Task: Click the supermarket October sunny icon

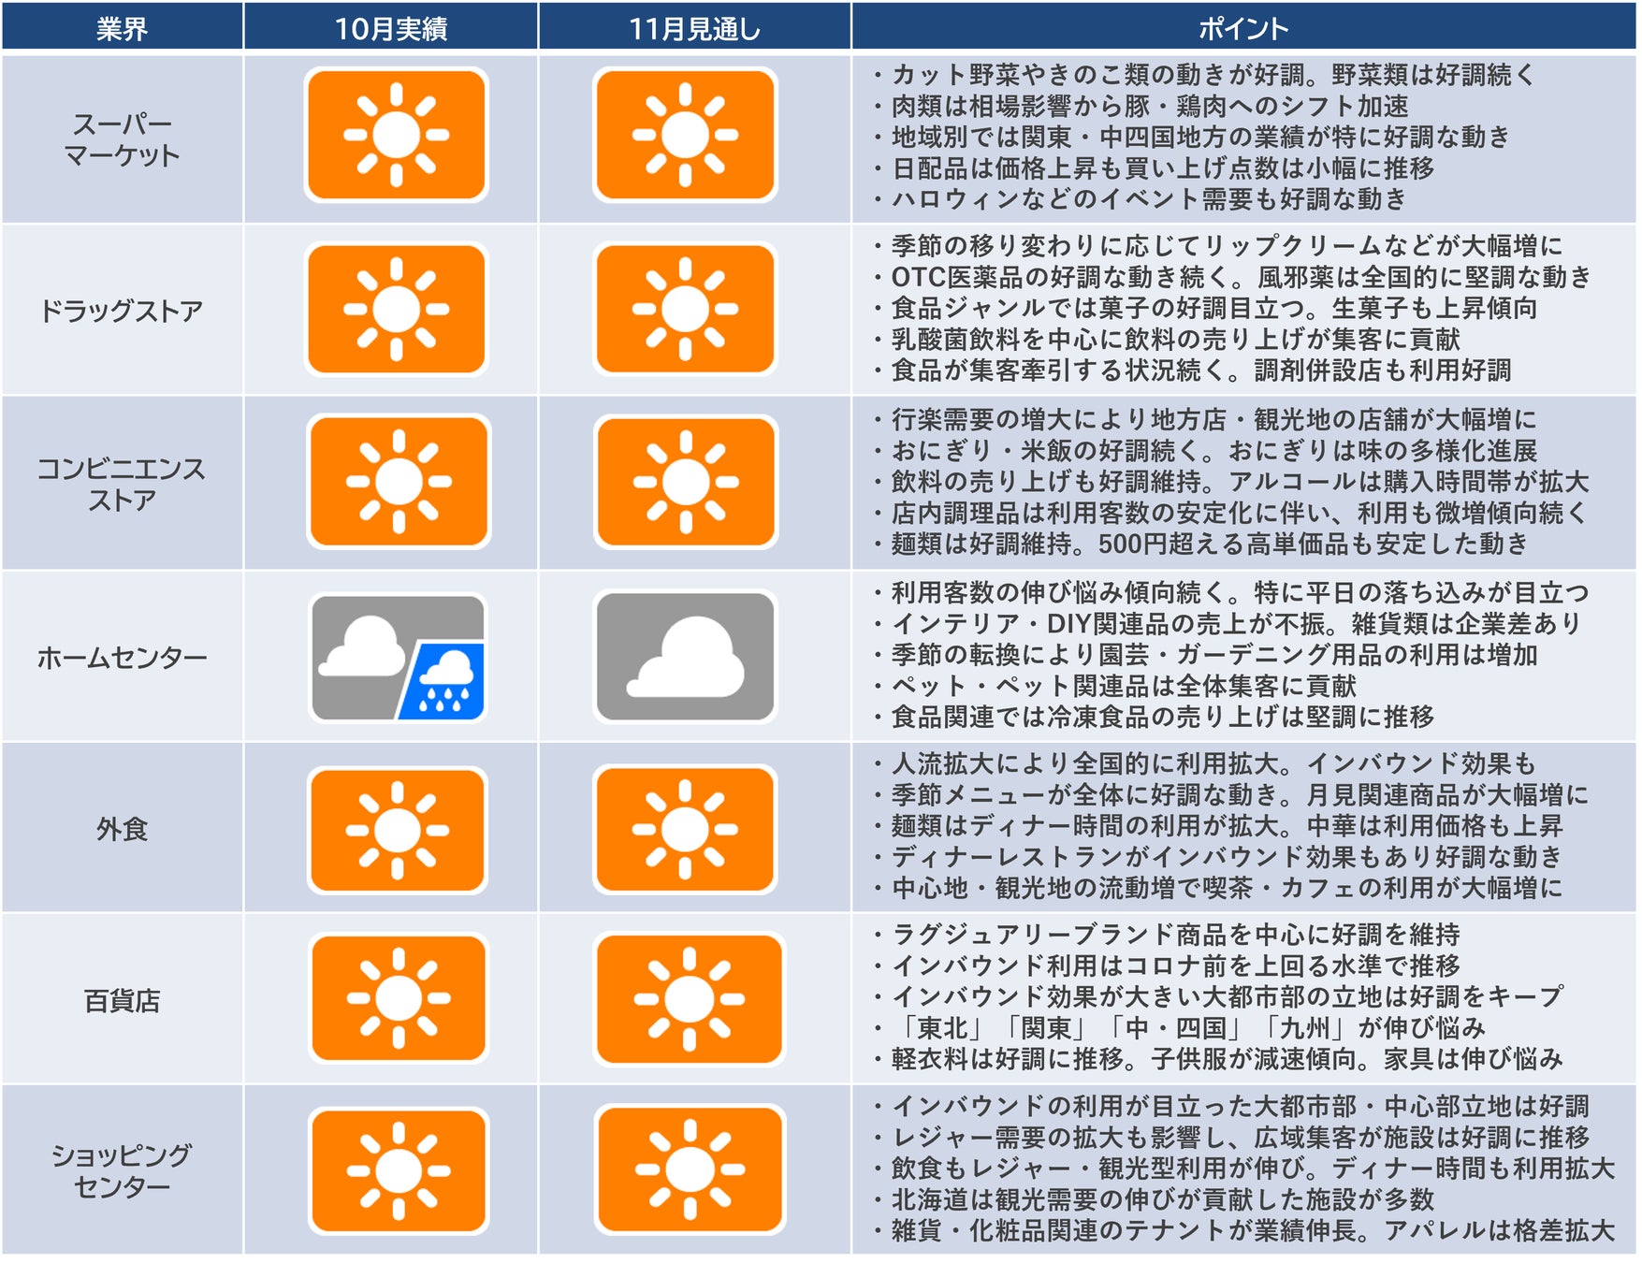Action: [x=396, y=135]
